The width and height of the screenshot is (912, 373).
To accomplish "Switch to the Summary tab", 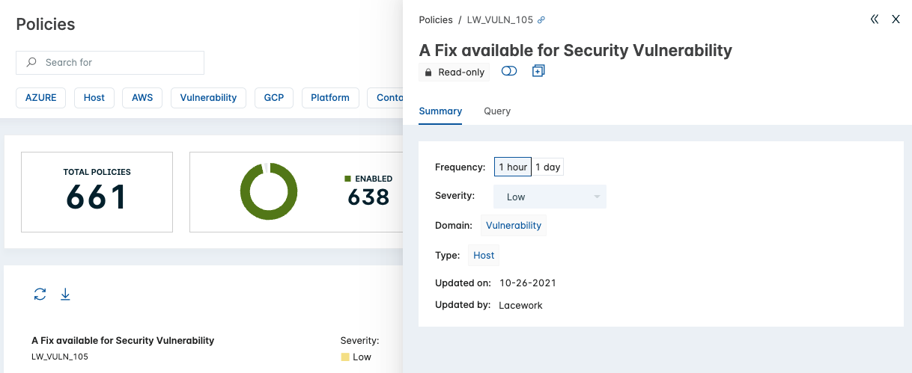I will click(440, 111).
